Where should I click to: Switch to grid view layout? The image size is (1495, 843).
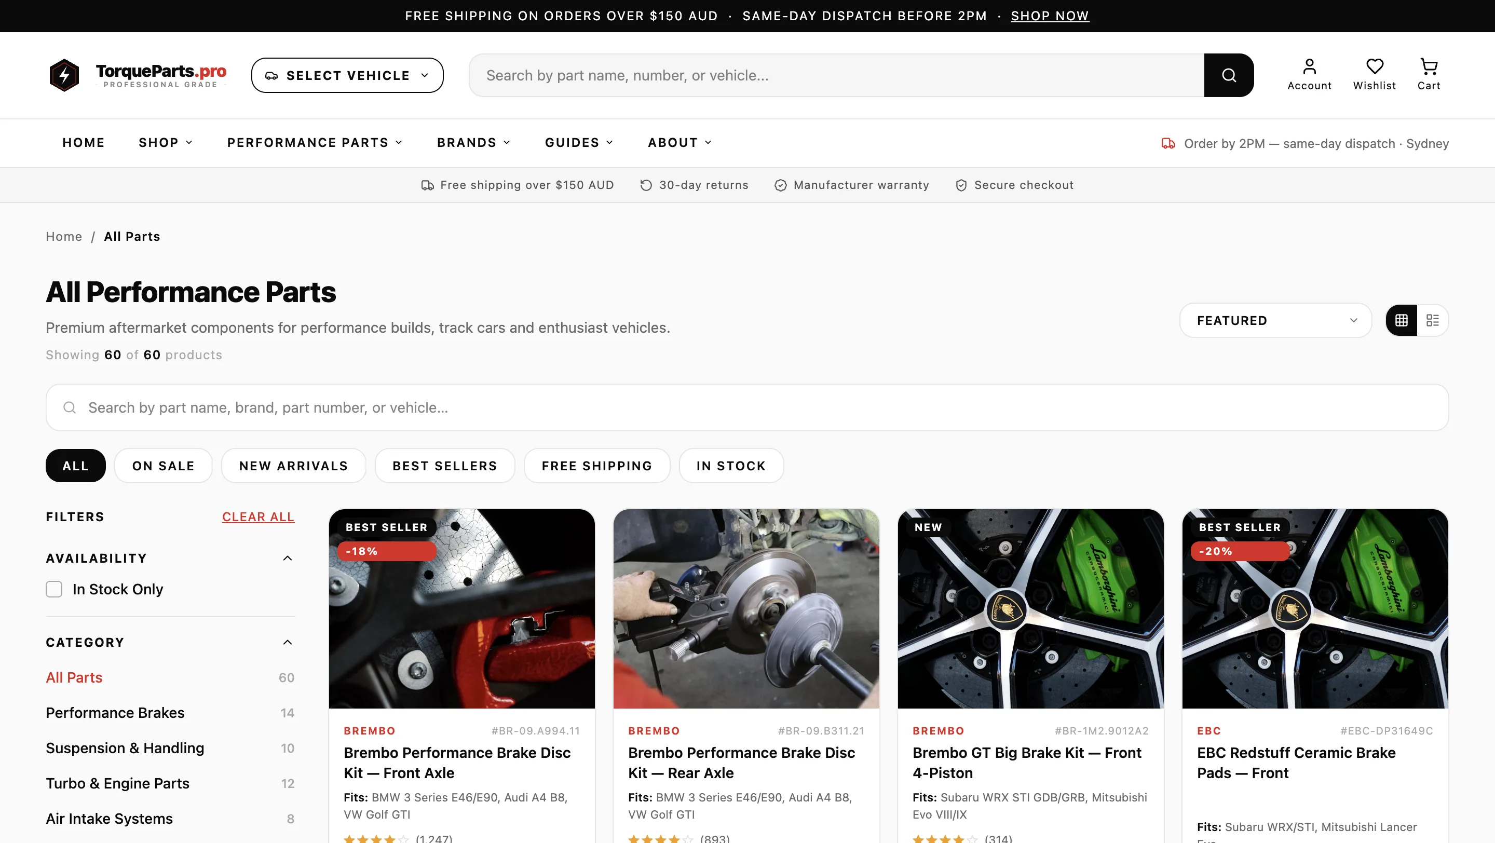(x=1402, y=320)
